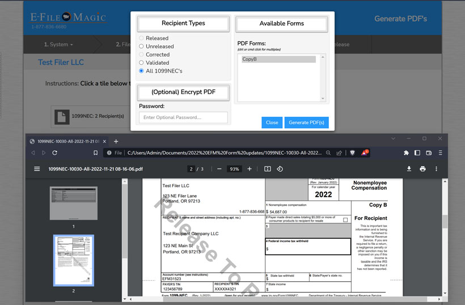Open the Brave shields icon
Viewport: 465px width, 305px height.
tap(352, 152)
